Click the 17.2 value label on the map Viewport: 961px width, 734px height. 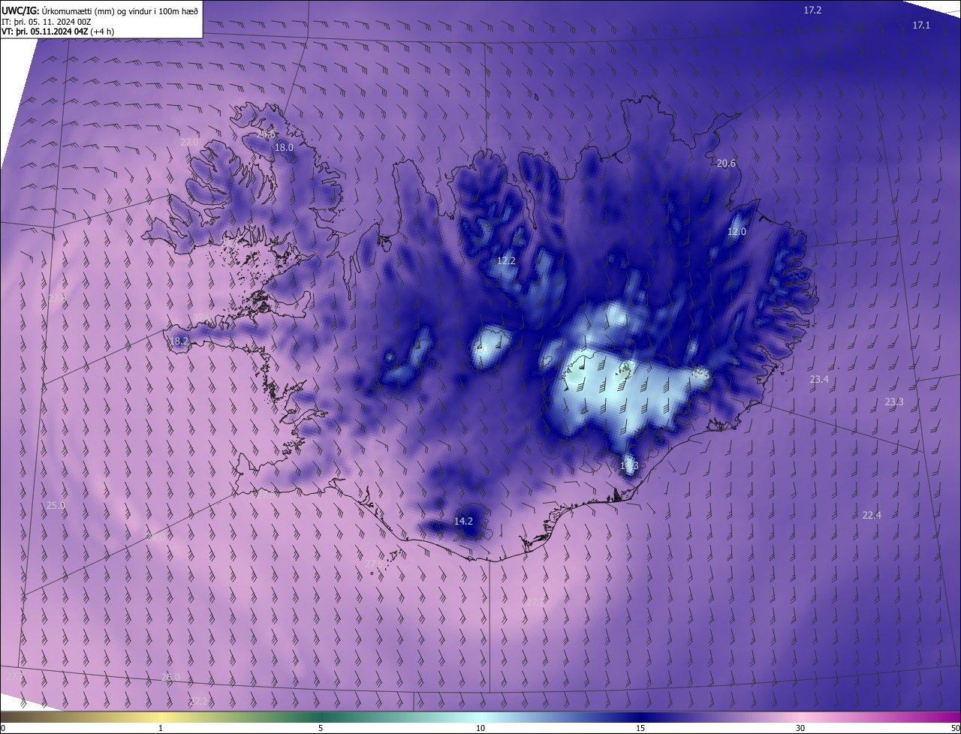point(812,11)
